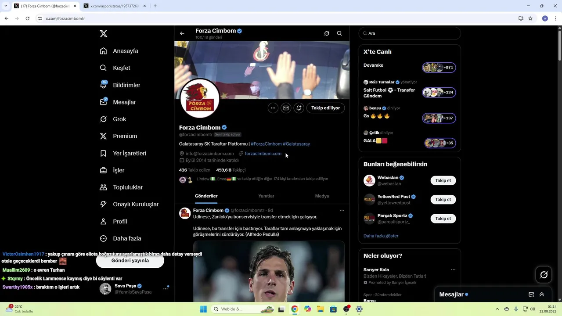The image size is (562, 316).
Task: Open Bildirimler notifications
Action: point(120,85)
